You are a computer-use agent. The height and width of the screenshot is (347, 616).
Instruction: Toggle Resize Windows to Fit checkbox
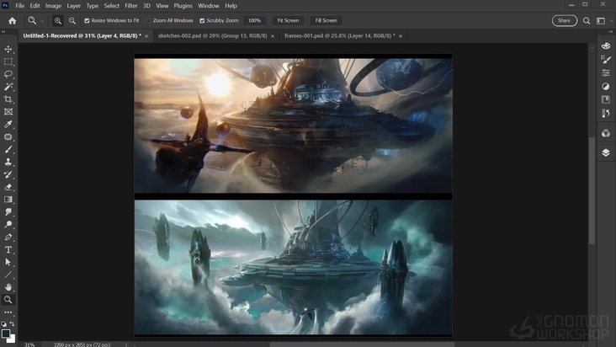(87, 20)
